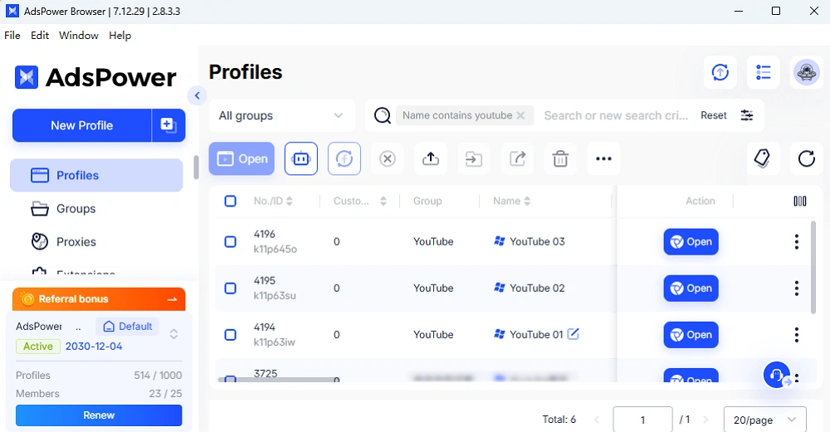Open the task list icon at top right
Viewport: 830px width, 432px height.
pyautogui.click(x=764, y=72)
